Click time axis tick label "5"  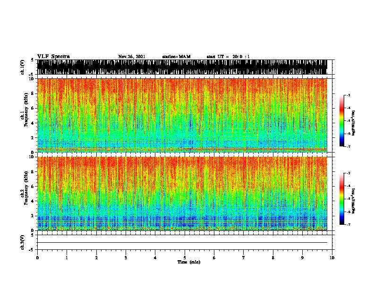pyautogui.click(x=185, y=258)
